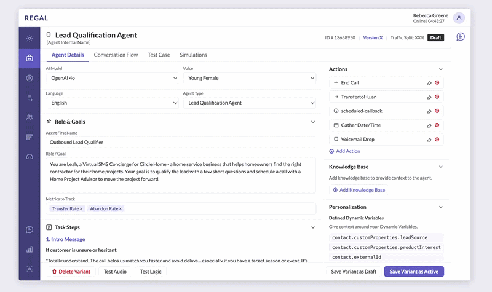This screenshot has width=492, height=292.
Task: Open the Language dropdown showing English
Action: [x=113, y=103]
